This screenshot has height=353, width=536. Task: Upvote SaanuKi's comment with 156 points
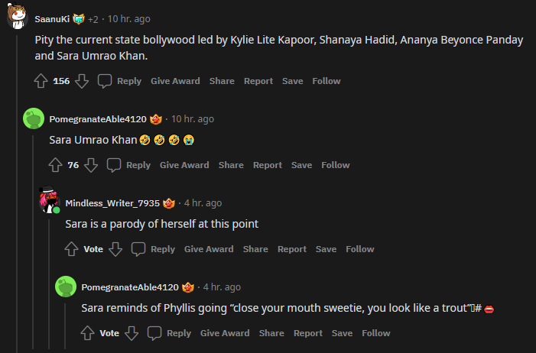(41, 81)
